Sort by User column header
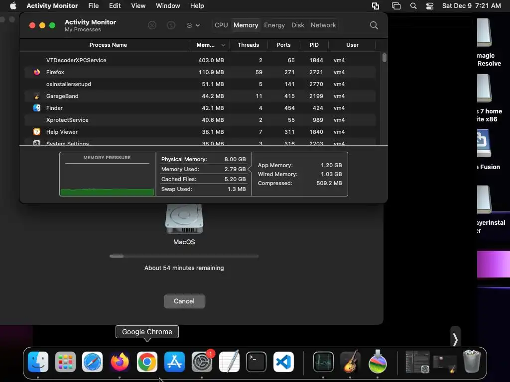The image size is (510, 382). 352,45
